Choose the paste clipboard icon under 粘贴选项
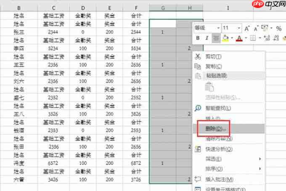286x191 pixels. 209,87
